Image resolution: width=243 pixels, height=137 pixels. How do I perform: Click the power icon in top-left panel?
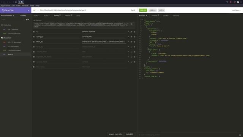pyautogui.click(x=16, y=2)
